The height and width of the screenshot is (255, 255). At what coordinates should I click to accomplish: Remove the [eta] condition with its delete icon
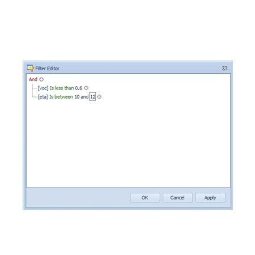coord(99,97)
